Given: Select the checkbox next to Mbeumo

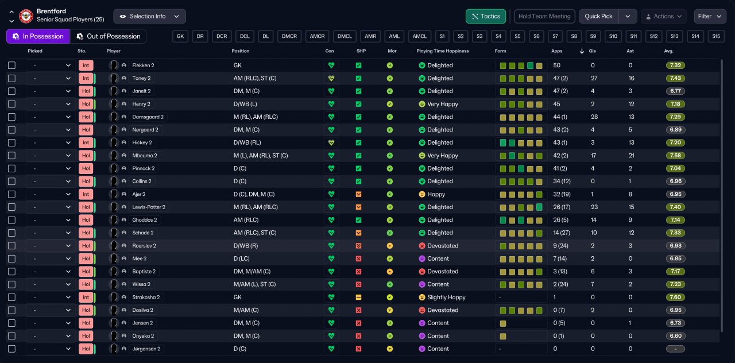Looking at the screenshot, I should pos(12,156).
